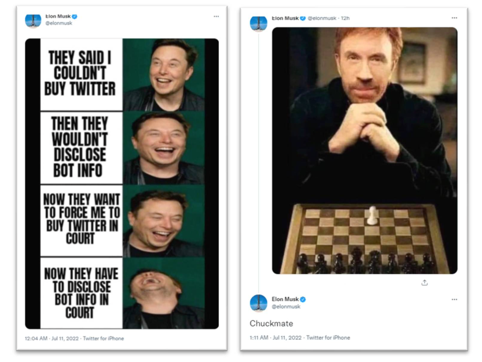Click the 12h relative timestamp
The image size is (482, 362).
tap(345, 18)
